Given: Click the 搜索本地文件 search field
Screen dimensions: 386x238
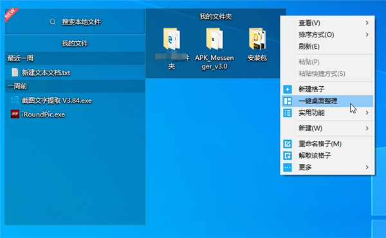Looking at the screenshot, I should click(75, 22).
